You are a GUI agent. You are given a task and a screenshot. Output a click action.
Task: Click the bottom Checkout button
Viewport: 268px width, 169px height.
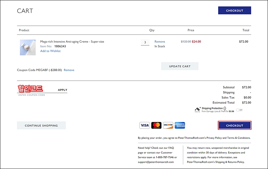[235, 125]
